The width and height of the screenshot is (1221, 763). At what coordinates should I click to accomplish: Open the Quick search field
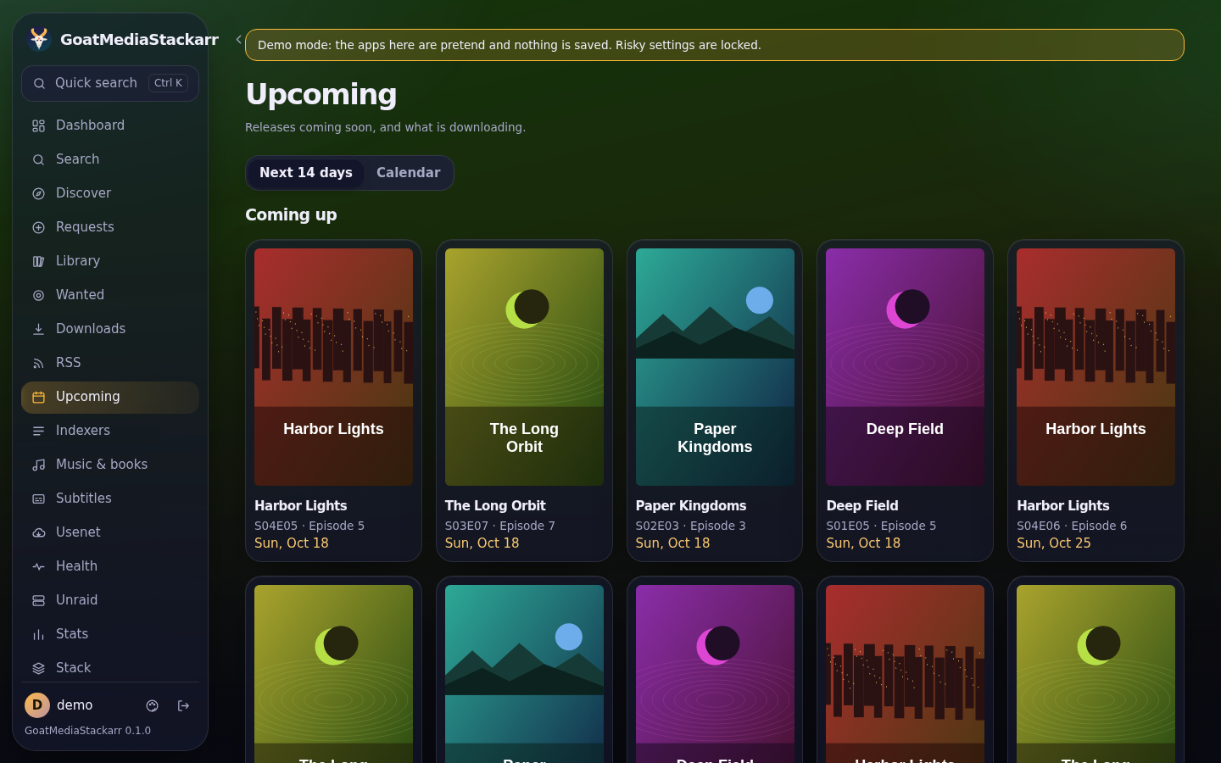(x=110, y=83)
